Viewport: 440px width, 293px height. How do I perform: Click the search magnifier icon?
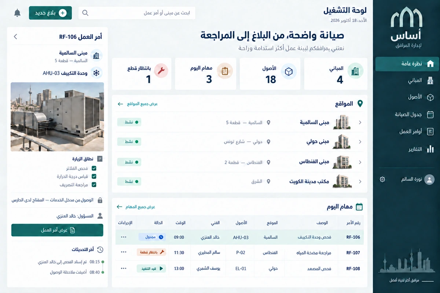click(85, 13)
